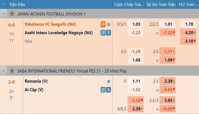Select draw odds 3.10
The width and height of the screenshot is (199, 114).
pos(188,41)
